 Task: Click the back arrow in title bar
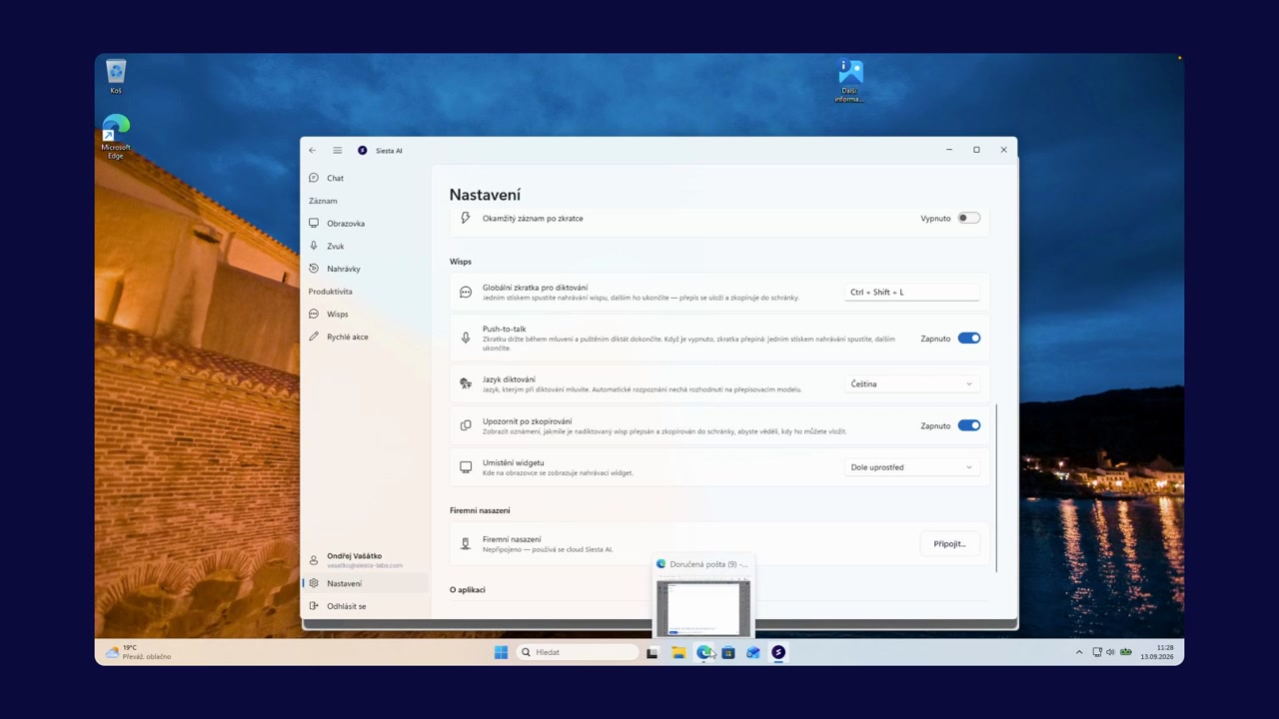(312, 151)
